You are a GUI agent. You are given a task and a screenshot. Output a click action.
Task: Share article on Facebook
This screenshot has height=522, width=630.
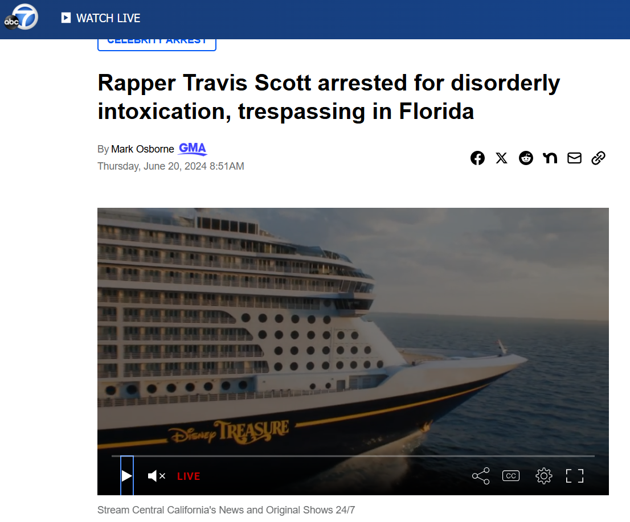477,158
